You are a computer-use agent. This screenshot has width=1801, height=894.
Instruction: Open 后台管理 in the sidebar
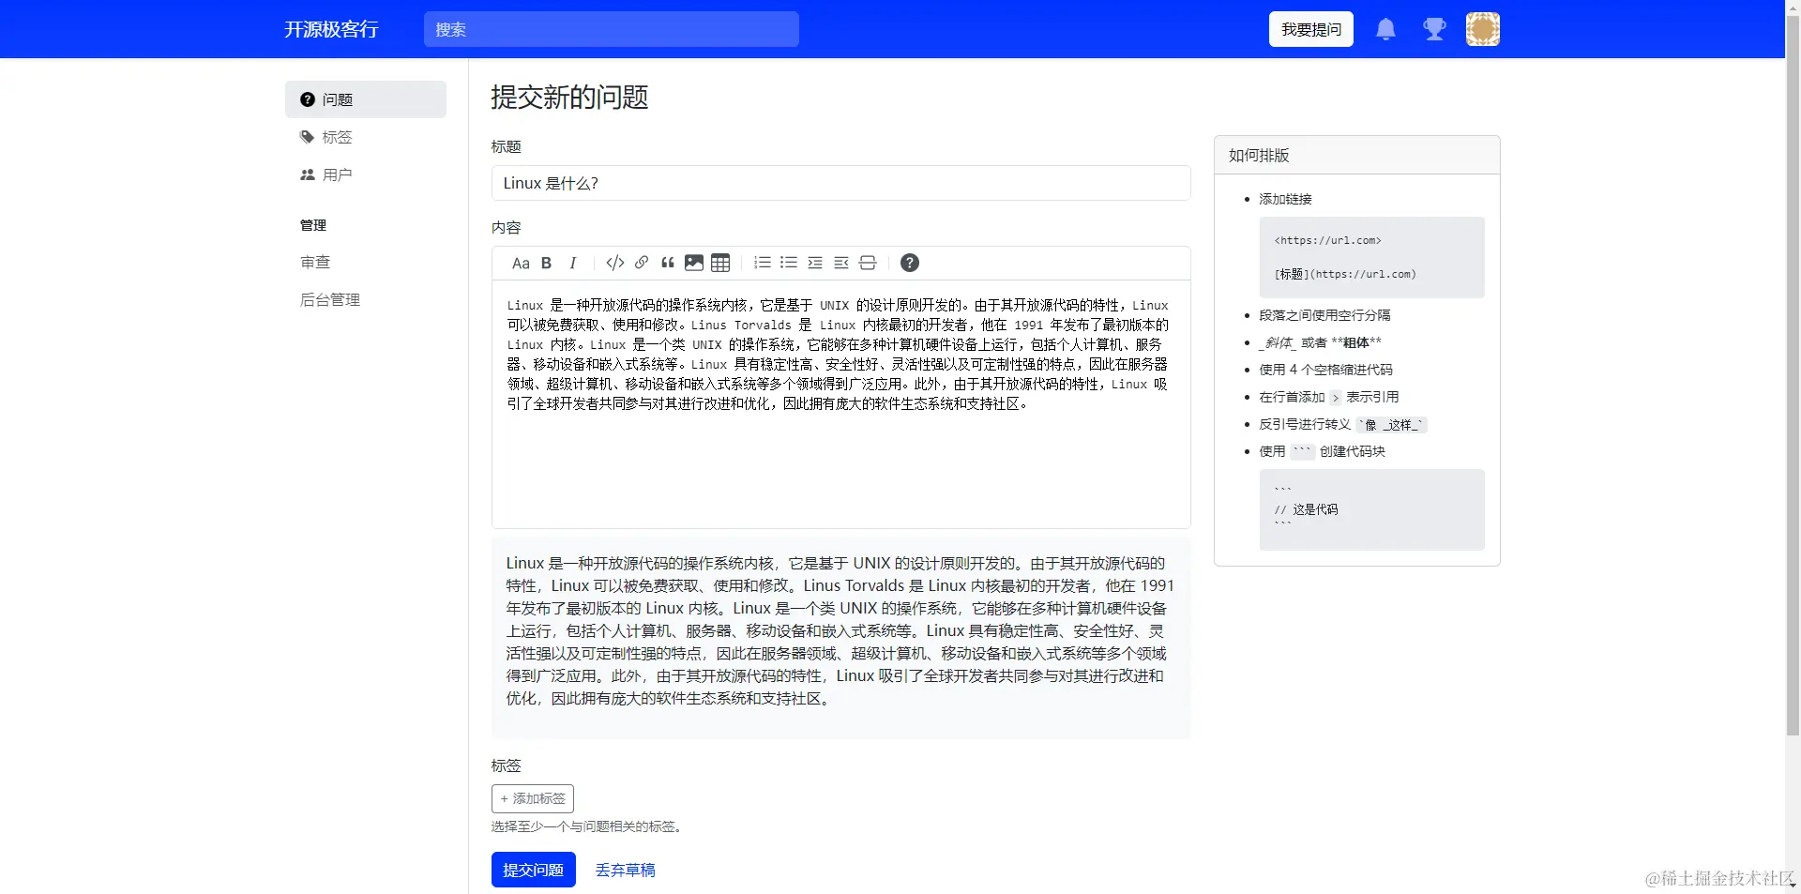pyautogui.click(x=330, y=300)
